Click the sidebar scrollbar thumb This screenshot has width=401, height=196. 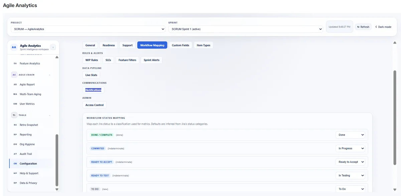click(57, 160)
